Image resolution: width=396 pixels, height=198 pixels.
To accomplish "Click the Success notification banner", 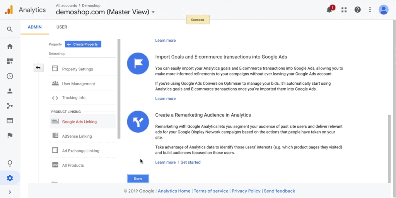I will click(x=198, y=20).
